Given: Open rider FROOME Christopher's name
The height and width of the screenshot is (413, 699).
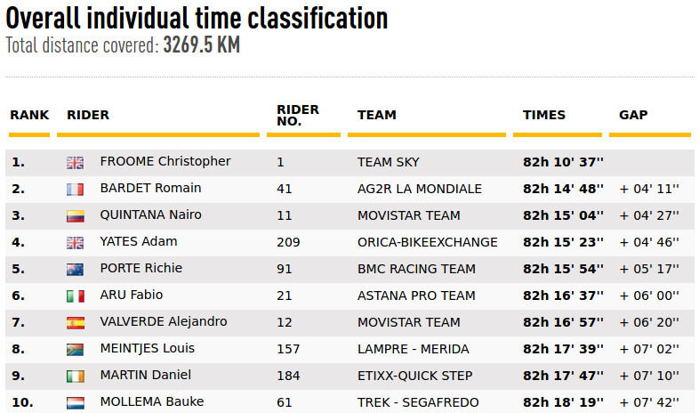Looking at the screenshot, I should click(x=165, y=161).
